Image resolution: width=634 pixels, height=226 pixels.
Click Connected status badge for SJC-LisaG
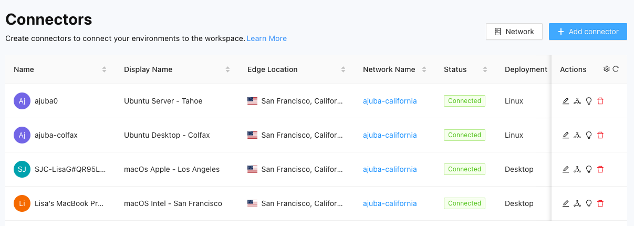(x=464, y=169)
